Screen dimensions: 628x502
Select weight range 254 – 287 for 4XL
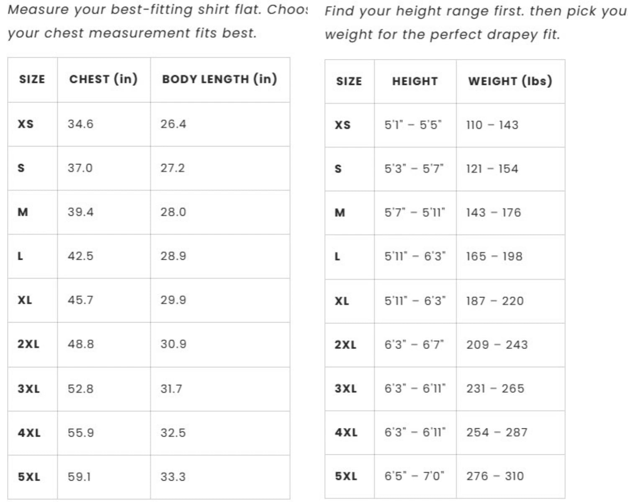(x=497, y=433)
